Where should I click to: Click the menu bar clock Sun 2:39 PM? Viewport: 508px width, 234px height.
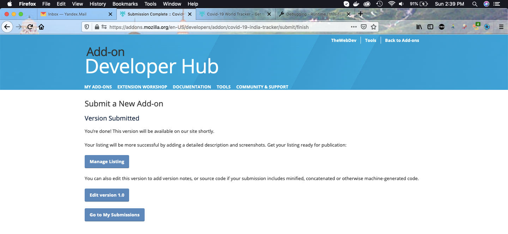point(449,4)
